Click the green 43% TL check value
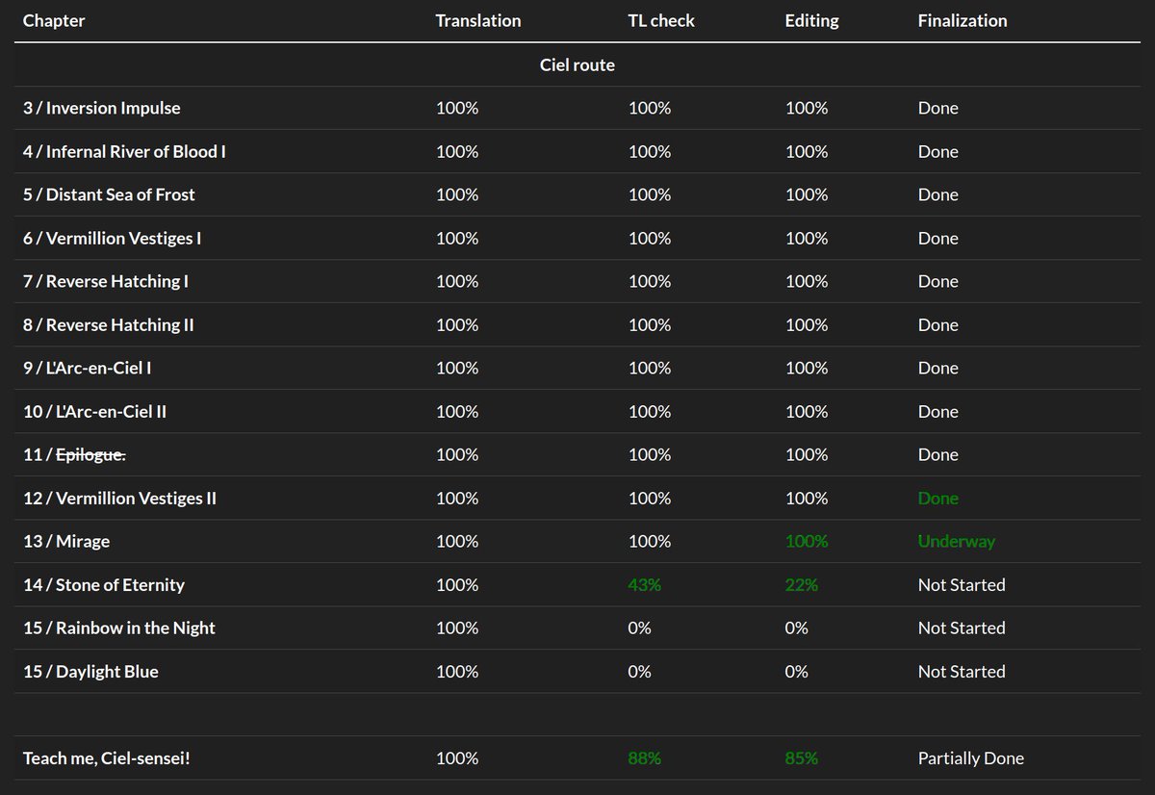The height and width of the screenshot is (795, 1155). [645, 584]
